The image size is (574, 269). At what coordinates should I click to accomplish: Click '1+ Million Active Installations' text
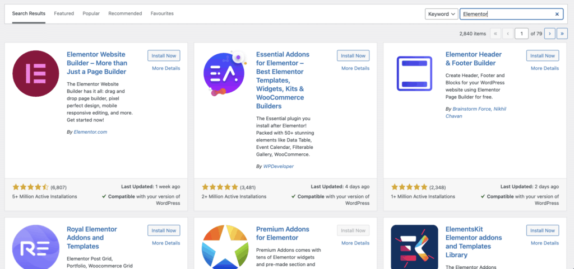423,196
